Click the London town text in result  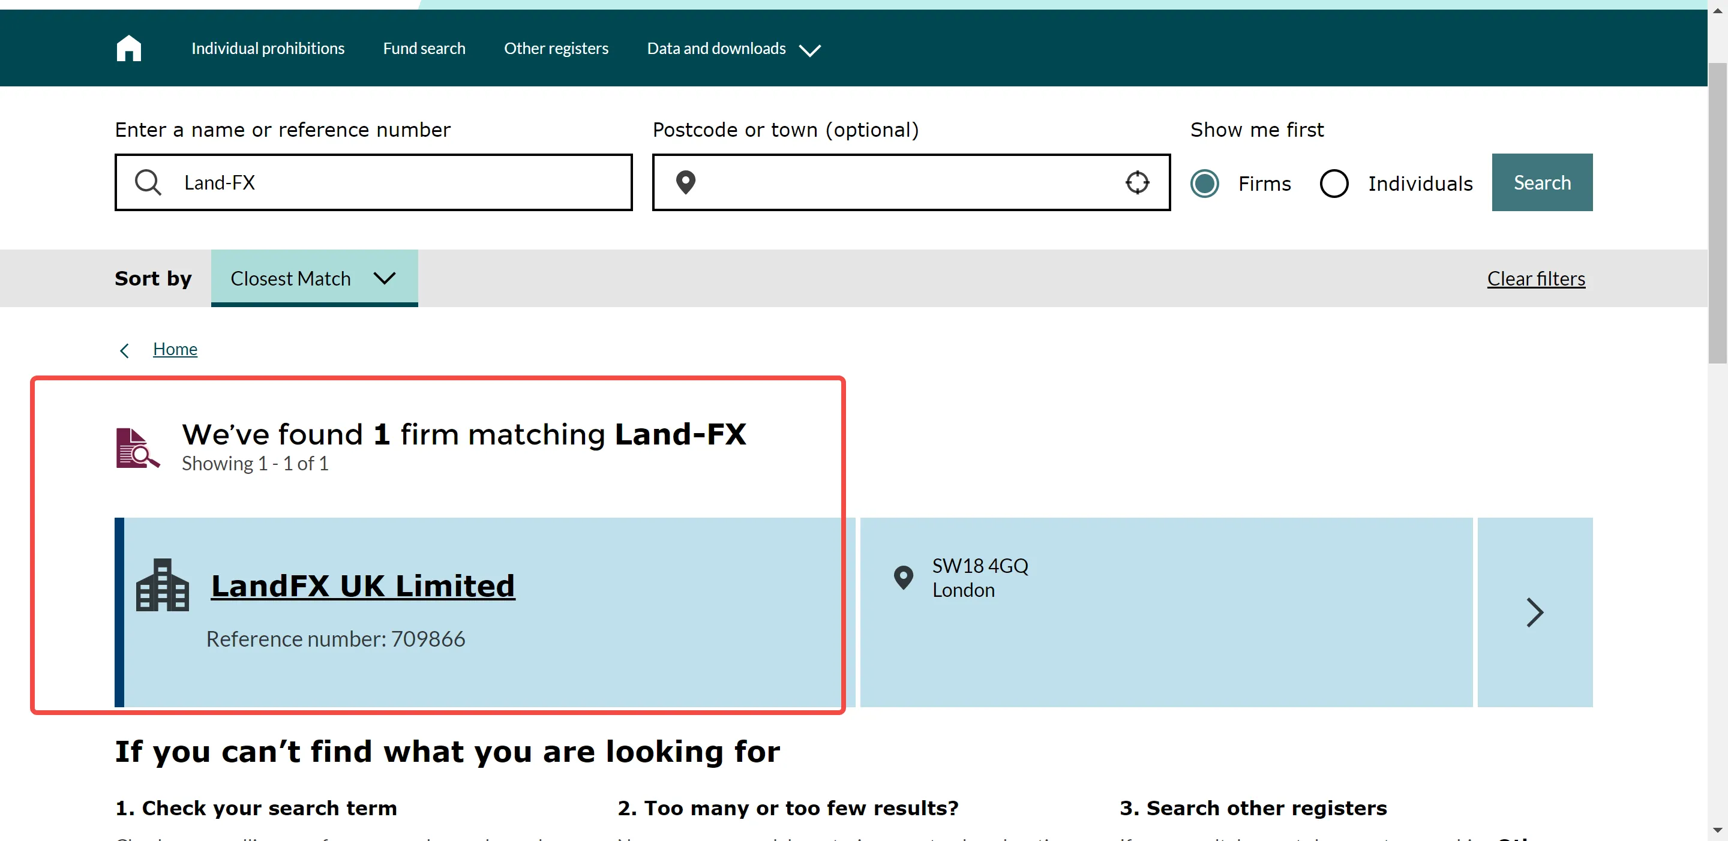963,590
